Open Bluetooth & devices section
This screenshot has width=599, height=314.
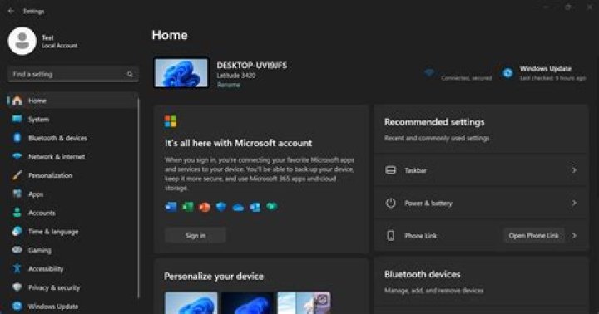click(72, 138)
